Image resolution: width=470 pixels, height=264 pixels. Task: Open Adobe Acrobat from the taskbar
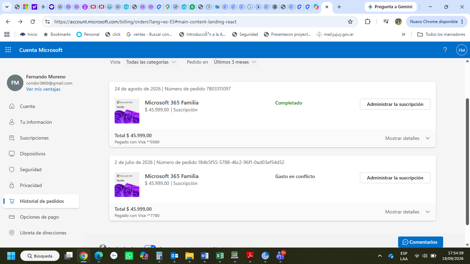pyautogui.click(x=250, y=256)
